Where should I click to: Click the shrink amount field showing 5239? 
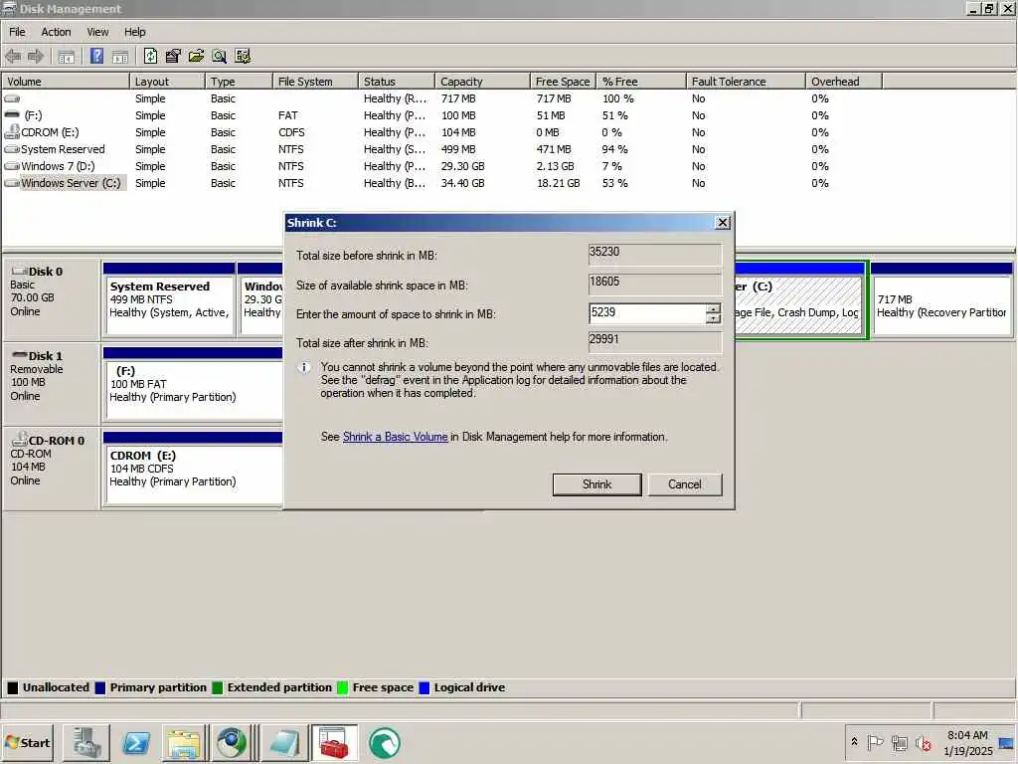point(647,313)
